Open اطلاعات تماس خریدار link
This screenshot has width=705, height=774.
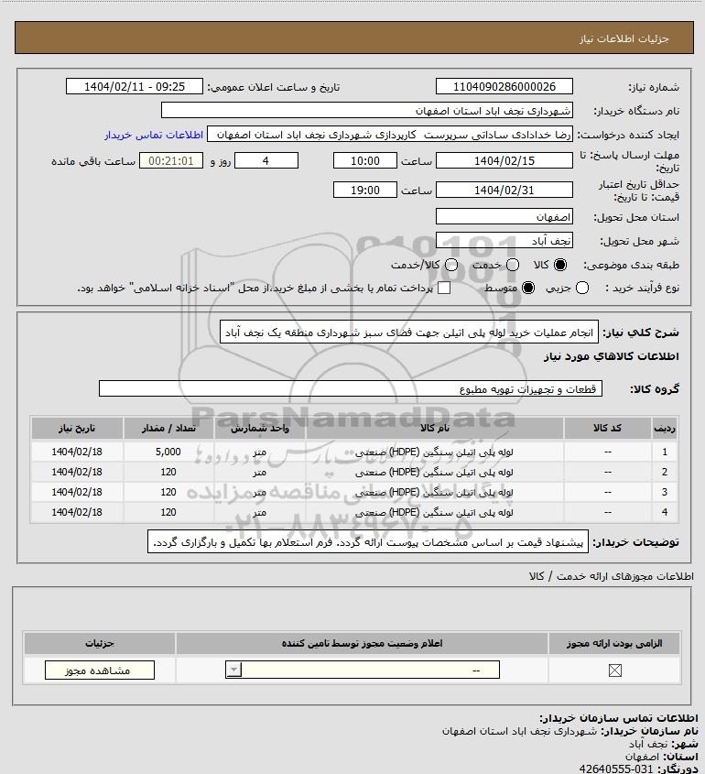[x=154, y=135]
